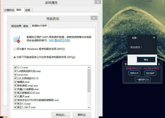Click the program list scroll up arrow

(89, 68)
